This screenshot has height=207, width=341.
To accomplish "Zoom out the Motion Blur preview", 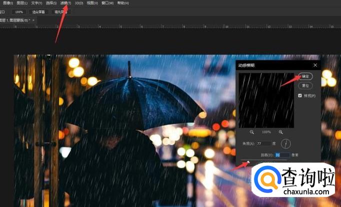I will (251, 132).
